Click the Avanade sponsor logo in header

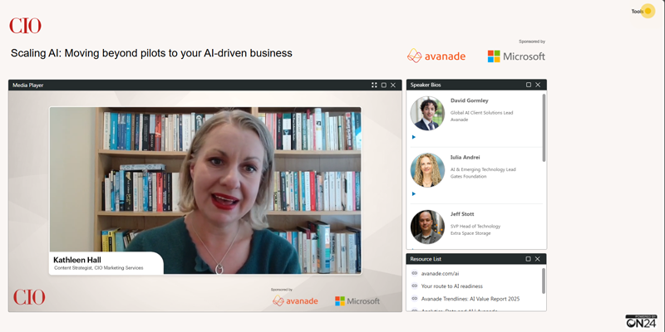point(436,56)
